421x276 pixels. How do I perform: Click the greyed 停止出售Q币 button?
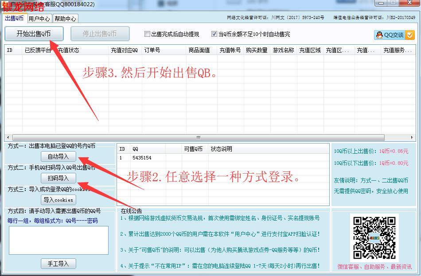100,34
